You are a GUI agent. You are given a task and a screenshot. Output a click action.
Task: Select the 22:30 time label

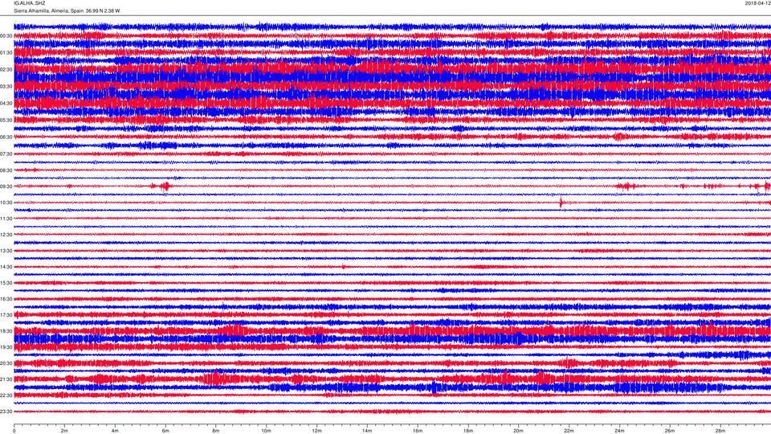[x=6, y=395]
